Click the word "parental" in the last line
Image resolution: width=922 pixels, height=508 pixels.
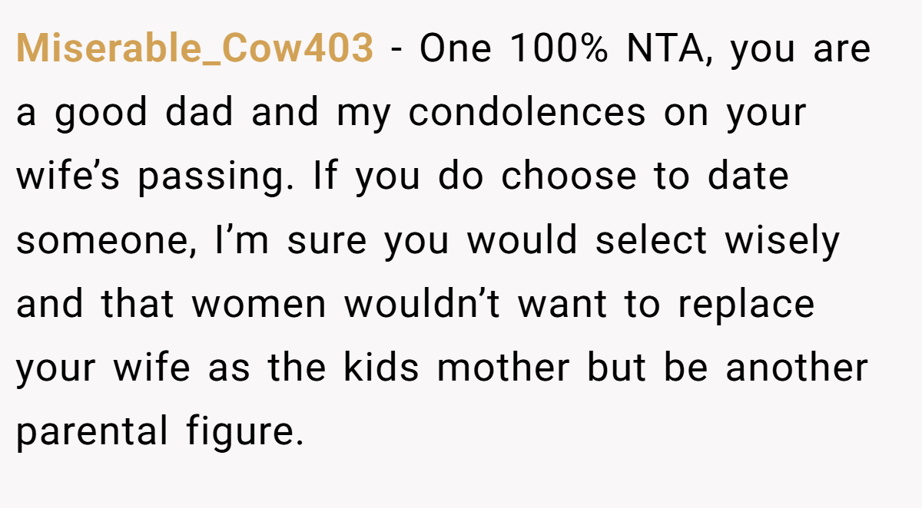pyautogui.click(x=92, y=434)
